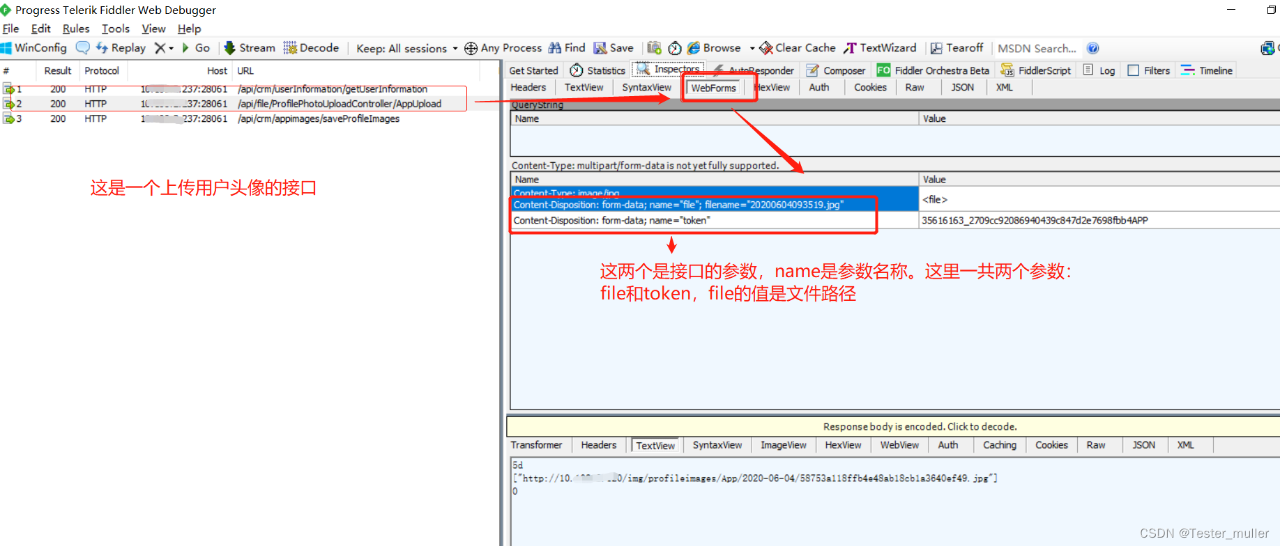Open the Timeline tab
This screenshot has width=1280, height=546.
pyautogui.click(x=1207, y=70)
